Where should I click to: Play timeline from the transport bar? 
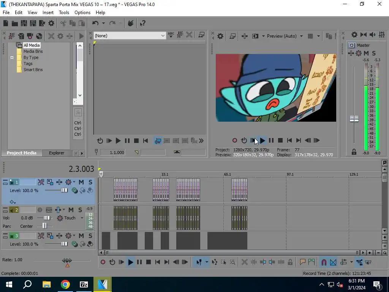(131, 262)
